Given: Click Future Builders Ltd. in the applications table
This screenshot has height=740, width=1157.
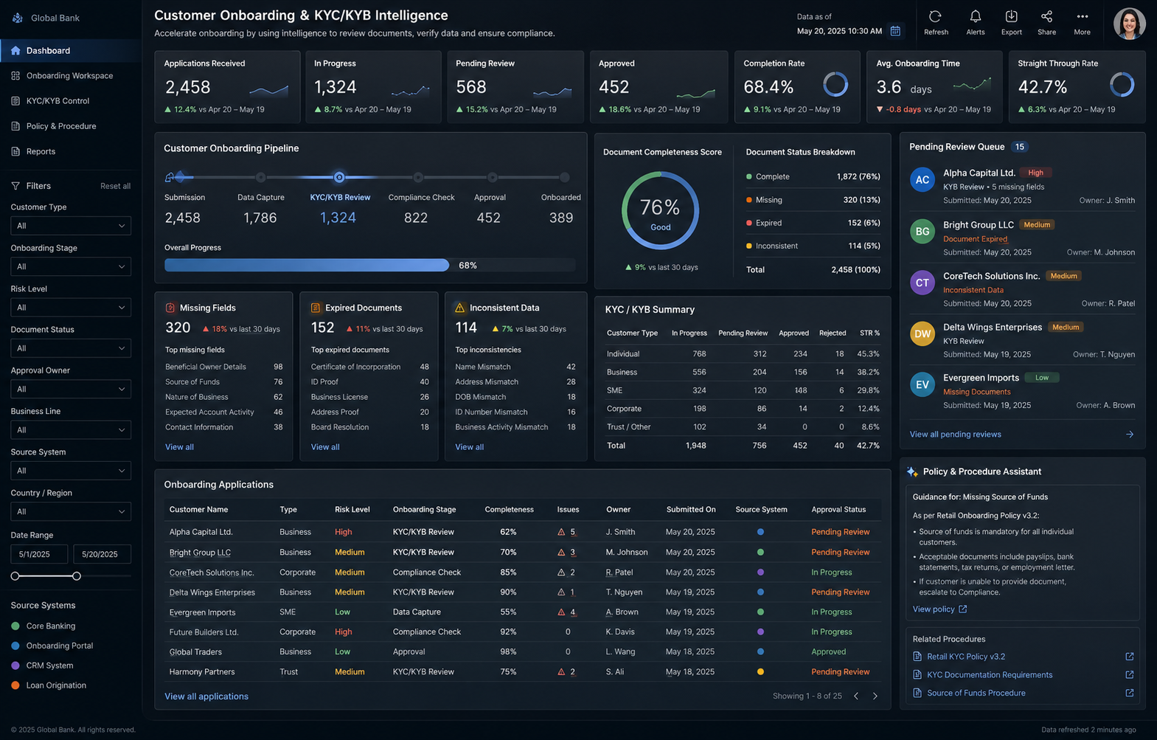Looking at the screenshot, I should tap(204, 632).
